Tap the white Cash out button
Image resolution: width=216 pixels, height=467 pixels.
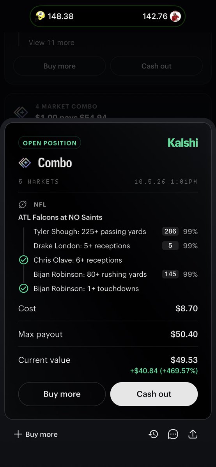coord(154,394)
